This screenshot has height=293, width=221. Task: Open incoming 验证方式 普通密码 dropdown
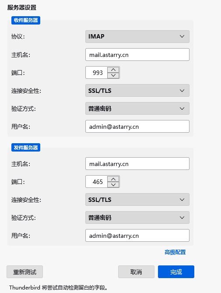click(x=137, y=108)
